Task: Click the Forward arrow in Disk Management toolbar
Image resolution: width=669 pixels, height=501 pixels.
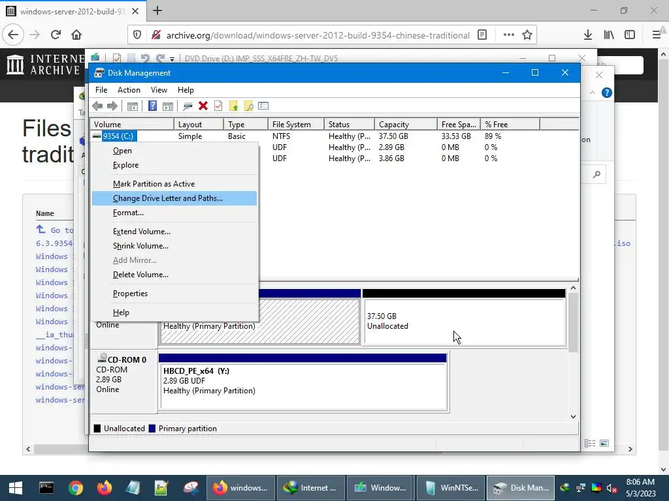Action: [112, 106]
